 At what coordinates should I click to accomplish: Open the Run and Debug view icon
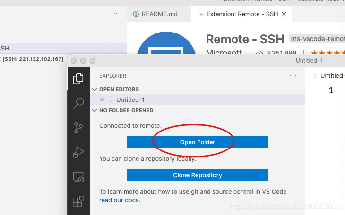(x=78, y=152)
